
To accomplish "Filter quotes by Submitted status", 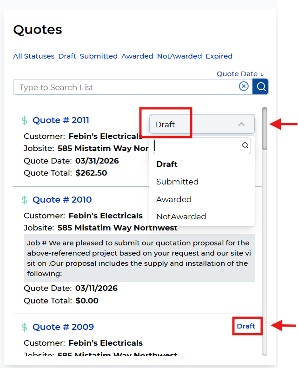I will 99,56.
